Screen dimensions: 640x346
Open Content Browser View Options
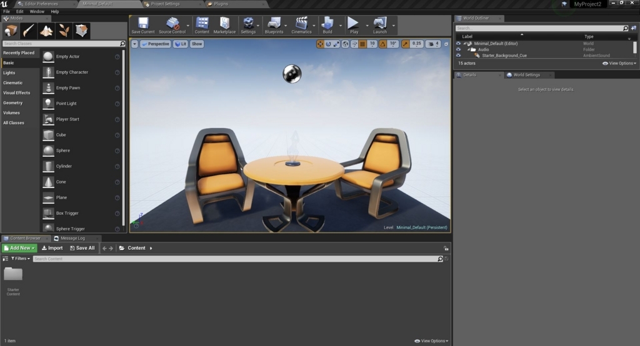click(431, 341)
